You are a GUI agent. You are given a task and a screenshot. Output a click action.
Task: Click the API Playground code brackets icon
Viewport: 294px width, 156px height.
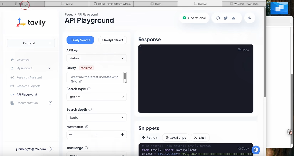(12, 94)
